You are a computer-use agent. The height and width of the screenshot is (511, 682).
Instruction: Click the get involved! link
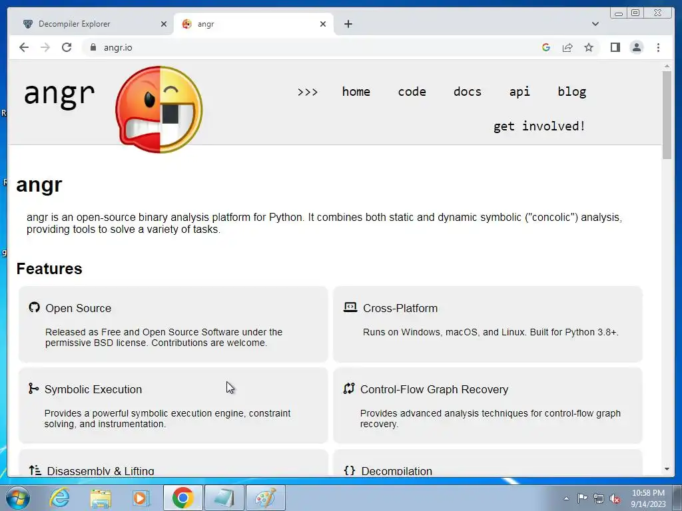(539, 126)
